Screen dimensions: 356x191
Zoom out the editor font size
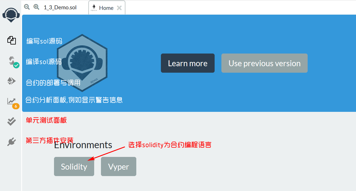pyautogui.click(x=27, y=7)
